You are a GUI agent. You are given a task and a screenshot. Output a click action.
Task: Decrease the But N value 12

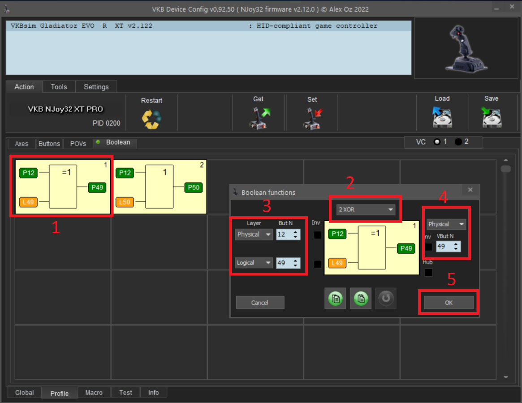[295, 237]
